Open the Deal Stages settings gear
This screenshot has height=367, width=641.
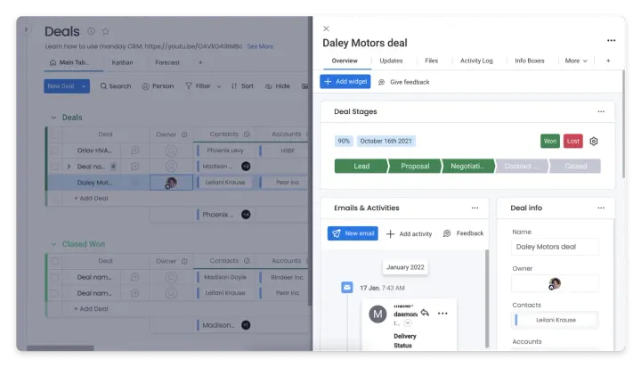tap(594, 141)
